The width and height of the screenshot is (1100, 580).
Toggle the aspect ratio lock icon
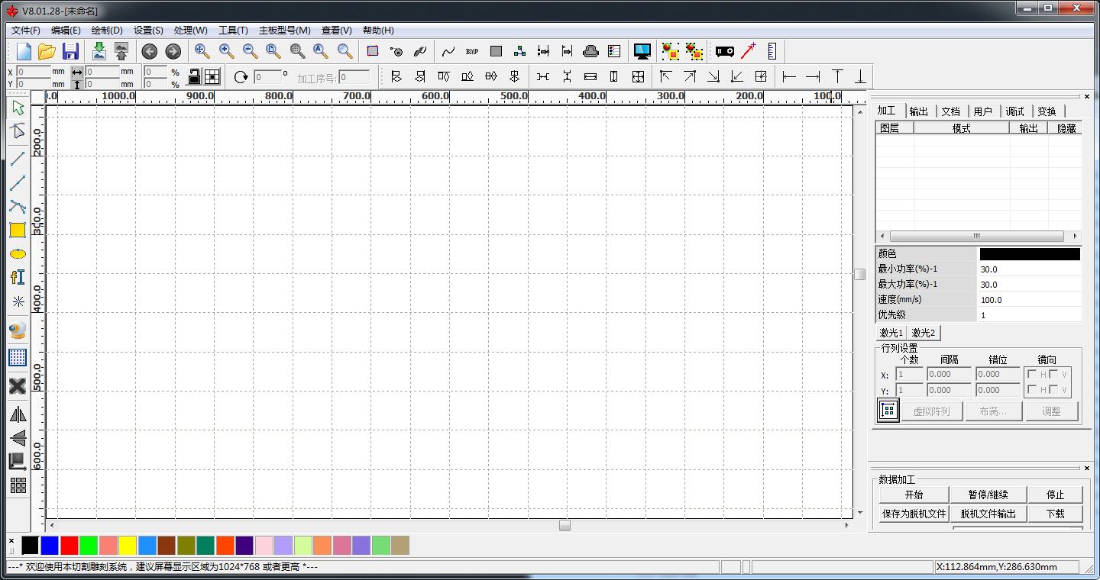[x=195, y=76]
